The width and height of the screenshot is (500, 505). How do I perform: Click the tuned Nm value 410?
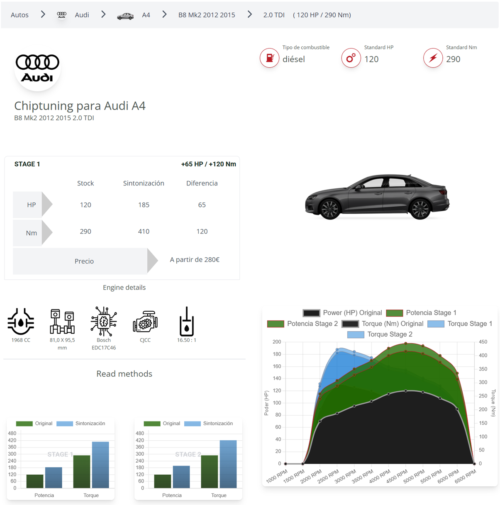[144, 232]
